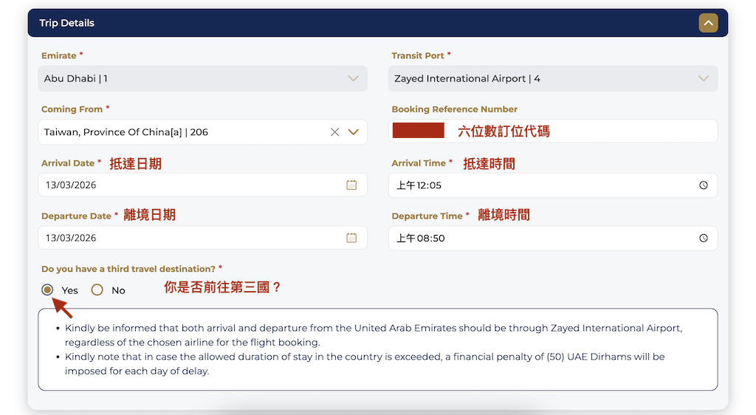
Task: Select No for third travel destination
Action: click(x=97, y=290)
